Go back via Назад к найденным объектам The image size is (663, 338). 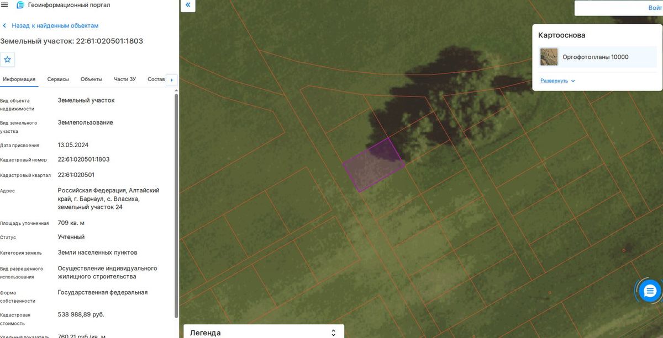[x=55, y=26]
